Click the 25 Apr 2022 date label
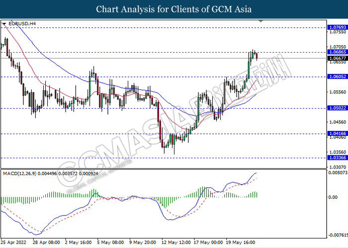Image resolution: width=348 pixels, height=248 pixels. (x=13, y=243)
